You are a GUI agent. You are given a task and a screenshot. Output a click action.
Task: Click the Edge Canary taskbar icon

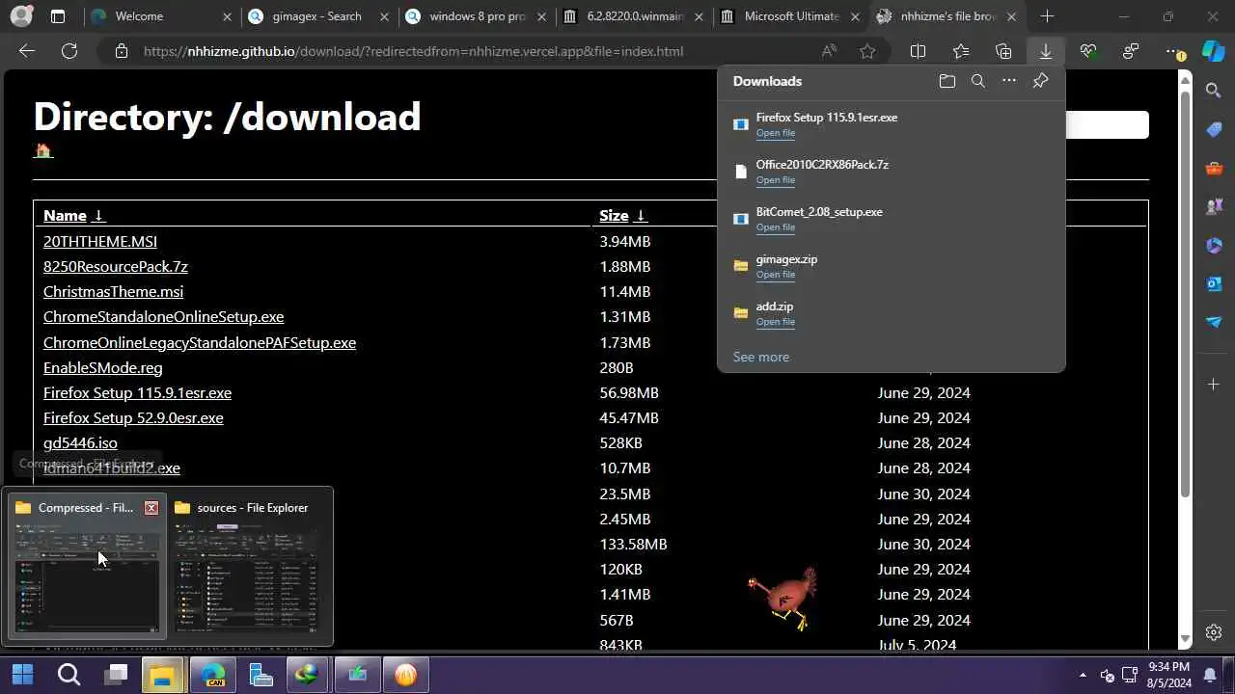pyautogui.click(x=213, y=674)
